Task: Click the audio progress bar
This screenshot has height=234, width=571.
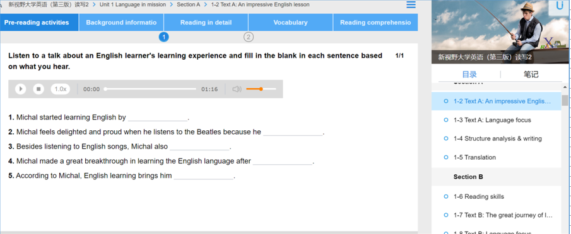Action: pyautogui.click(x=150, y=89)
